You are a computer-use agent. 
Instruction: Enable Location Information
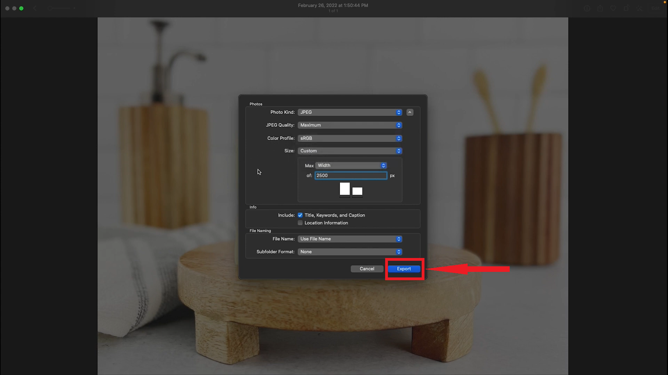tap(300, 223)
